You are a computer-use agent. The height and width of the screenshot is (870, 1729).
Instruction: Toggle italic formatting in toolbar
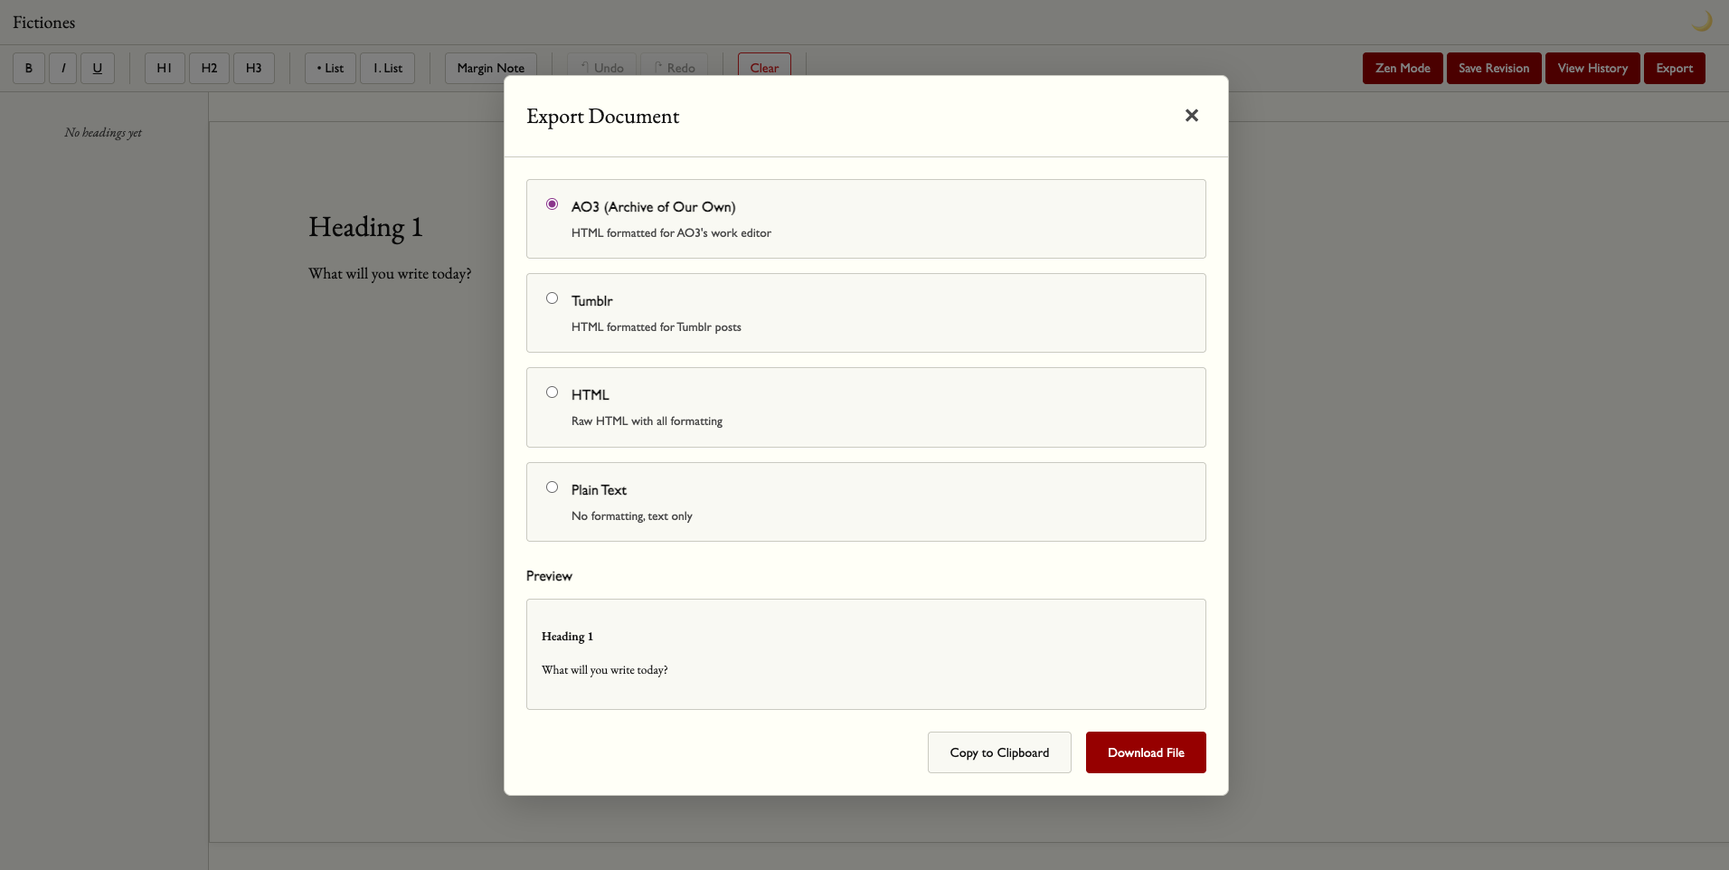[62, 68]
